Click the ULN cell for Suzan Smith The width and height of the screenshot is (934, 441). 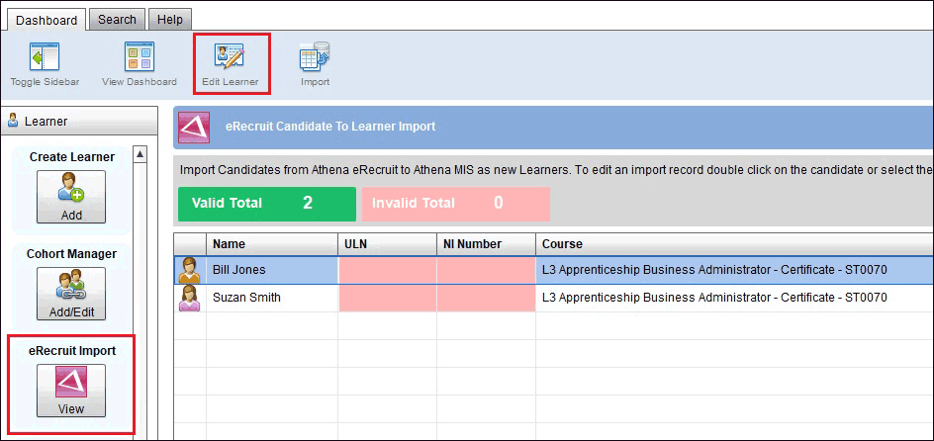tap(387, 298)
